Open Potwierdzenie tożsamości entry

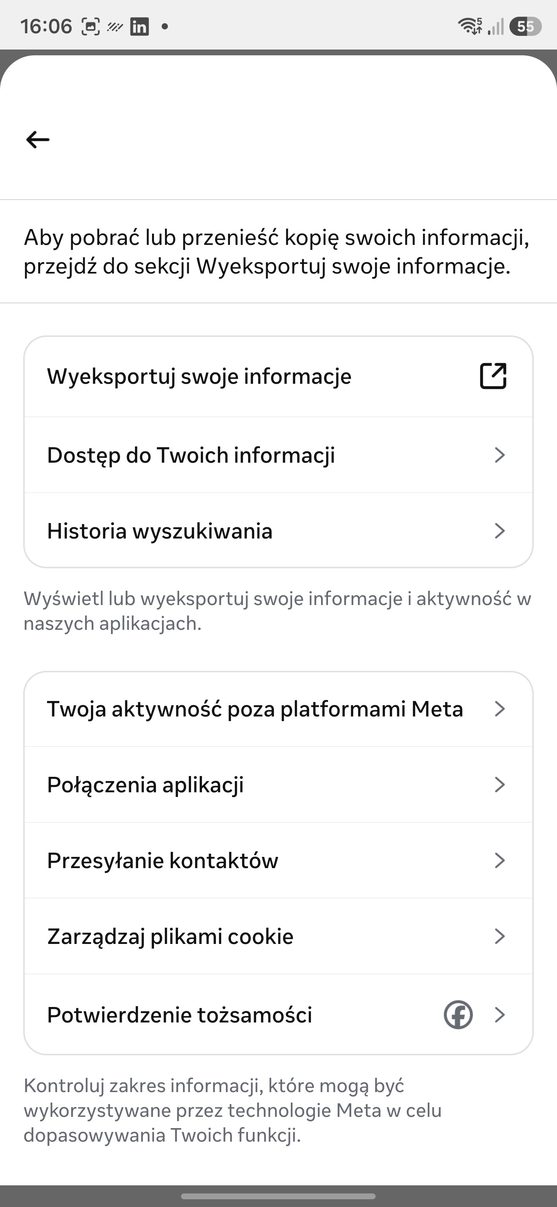(x=278, y=1014)
